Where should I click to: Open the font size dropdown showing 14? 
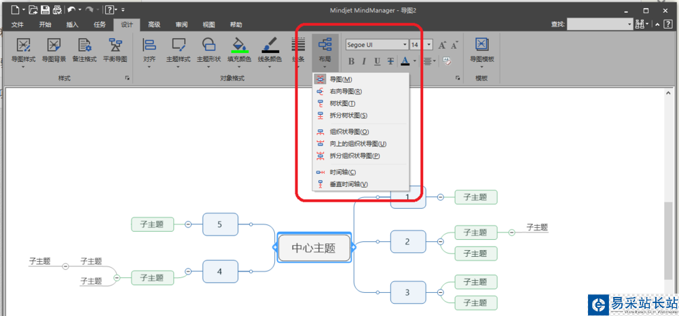tap(429, 45)
